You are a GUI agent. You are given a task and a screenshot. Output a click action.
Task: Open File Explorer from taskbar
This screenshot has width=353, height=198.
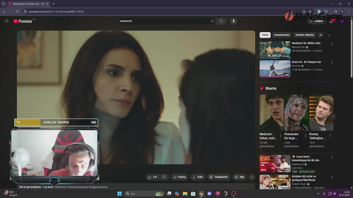(185, 194)
